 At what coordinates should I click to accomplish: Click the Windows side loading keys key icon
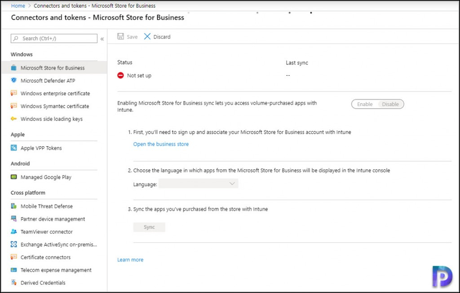coord(14,118)
